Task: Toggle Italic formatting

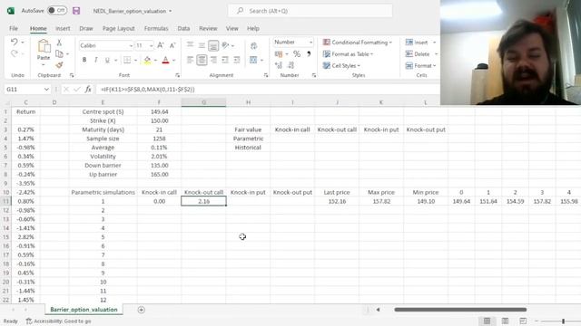Action: [95, 60]
